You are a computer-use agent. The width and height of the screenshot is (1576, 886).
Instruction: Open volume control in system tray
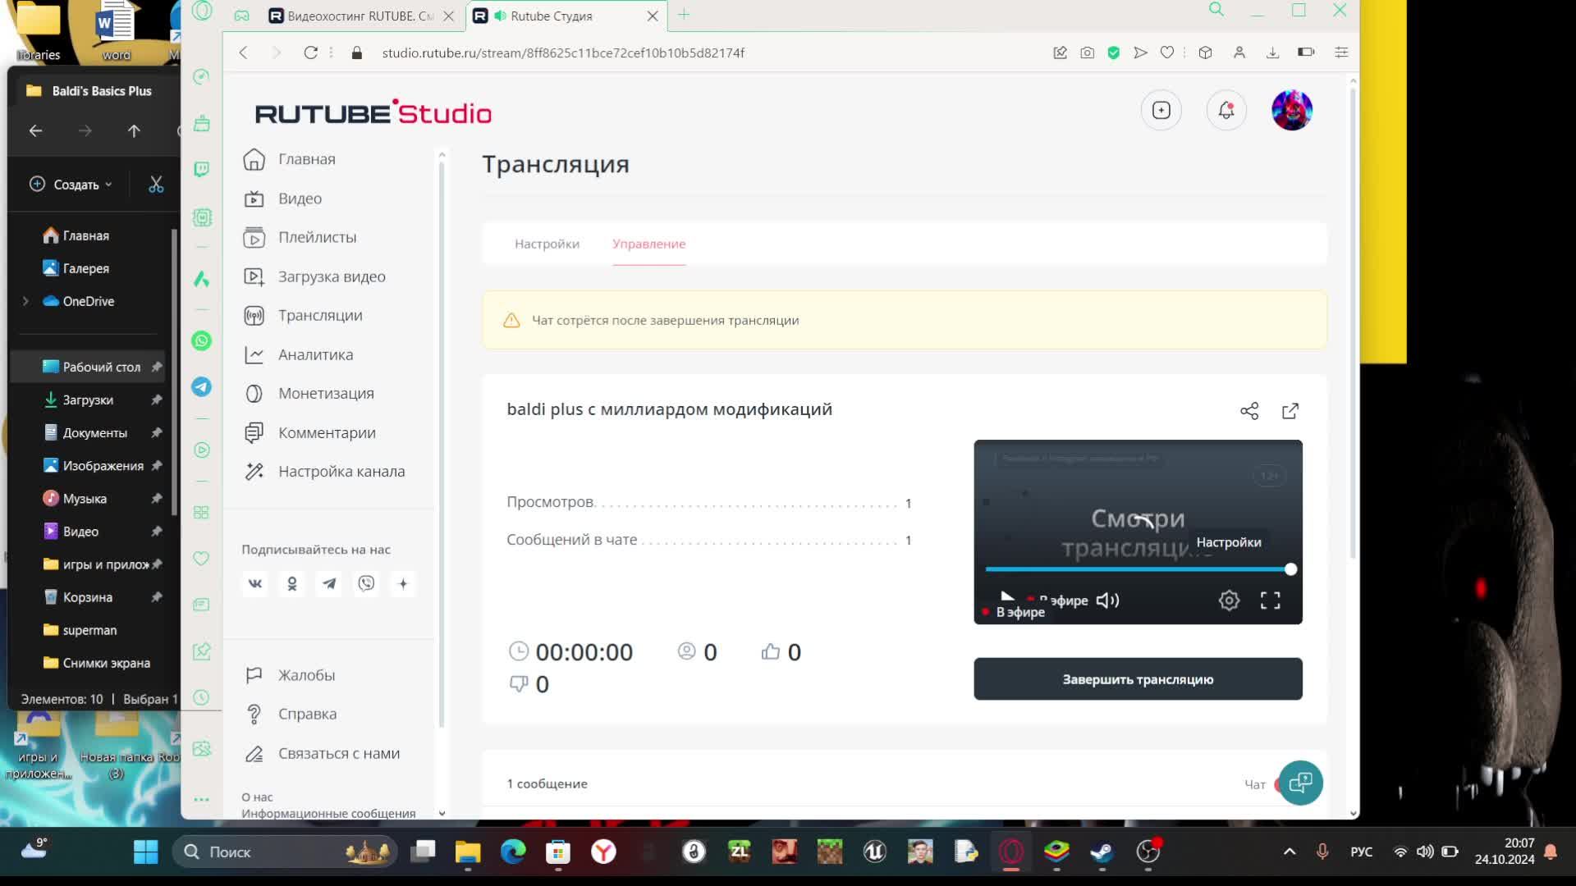click(1425, 852)
